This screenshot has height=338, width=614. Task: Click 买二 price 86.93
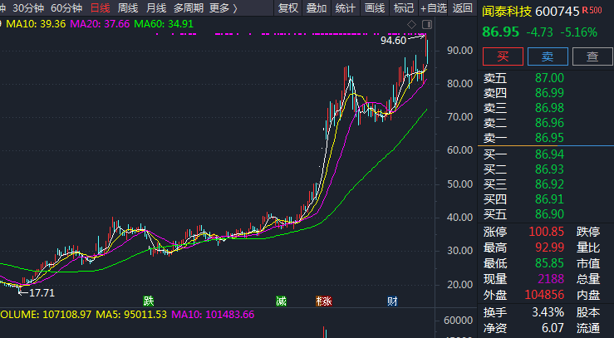(549, 169)
